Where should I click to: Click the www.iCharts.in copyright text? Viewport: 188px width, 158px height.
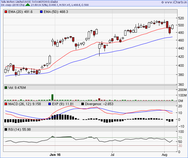[174, 2]
